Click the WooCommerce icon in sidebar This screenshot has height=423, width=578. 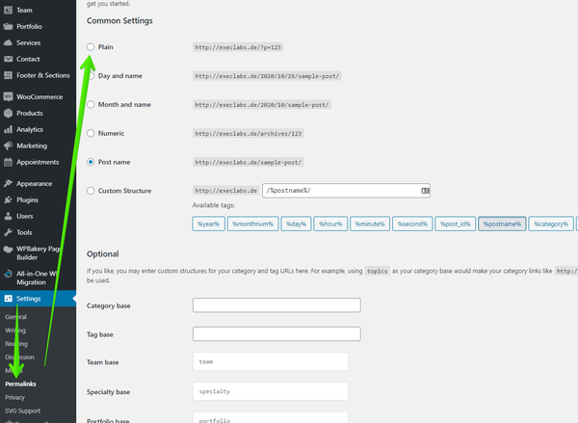point(8,97)
